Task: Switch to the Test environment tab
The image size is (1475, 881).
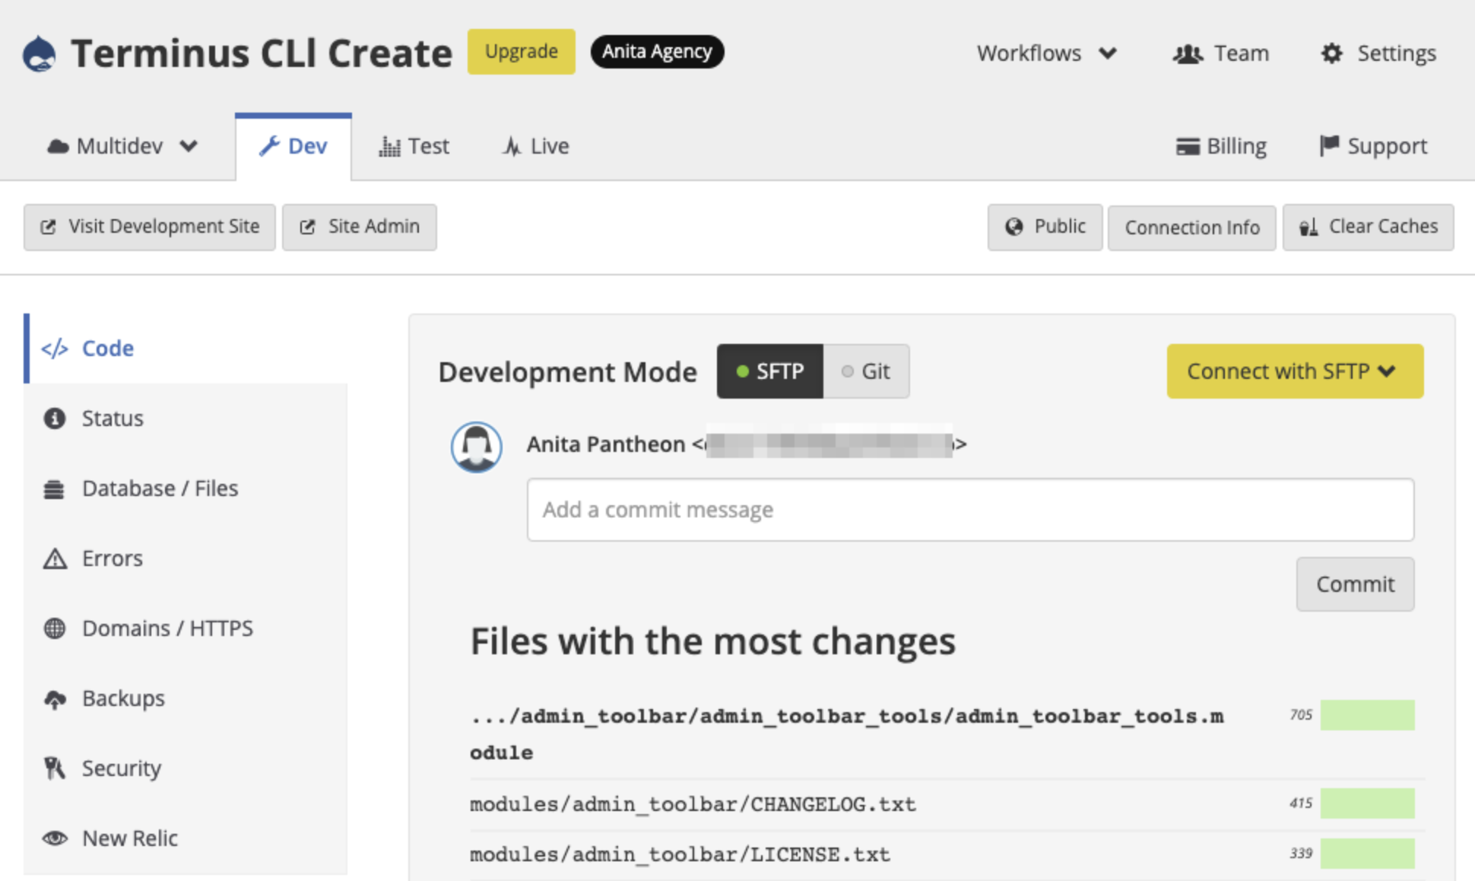Action: coord(414,146)
